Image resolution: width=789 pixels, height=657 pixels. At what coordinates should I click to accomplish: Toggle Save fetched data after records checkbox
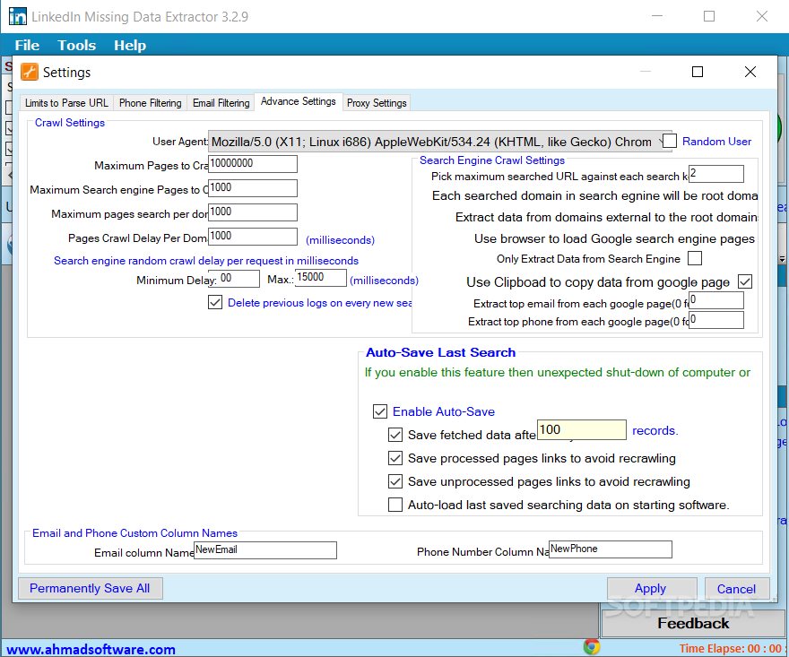tap(395, 435)
